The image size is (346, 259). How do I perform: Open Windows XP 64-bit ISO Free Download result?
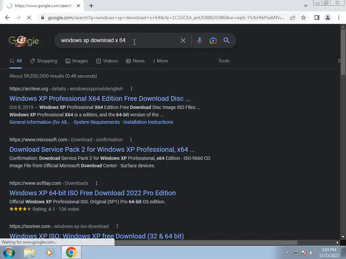[93, 193]
